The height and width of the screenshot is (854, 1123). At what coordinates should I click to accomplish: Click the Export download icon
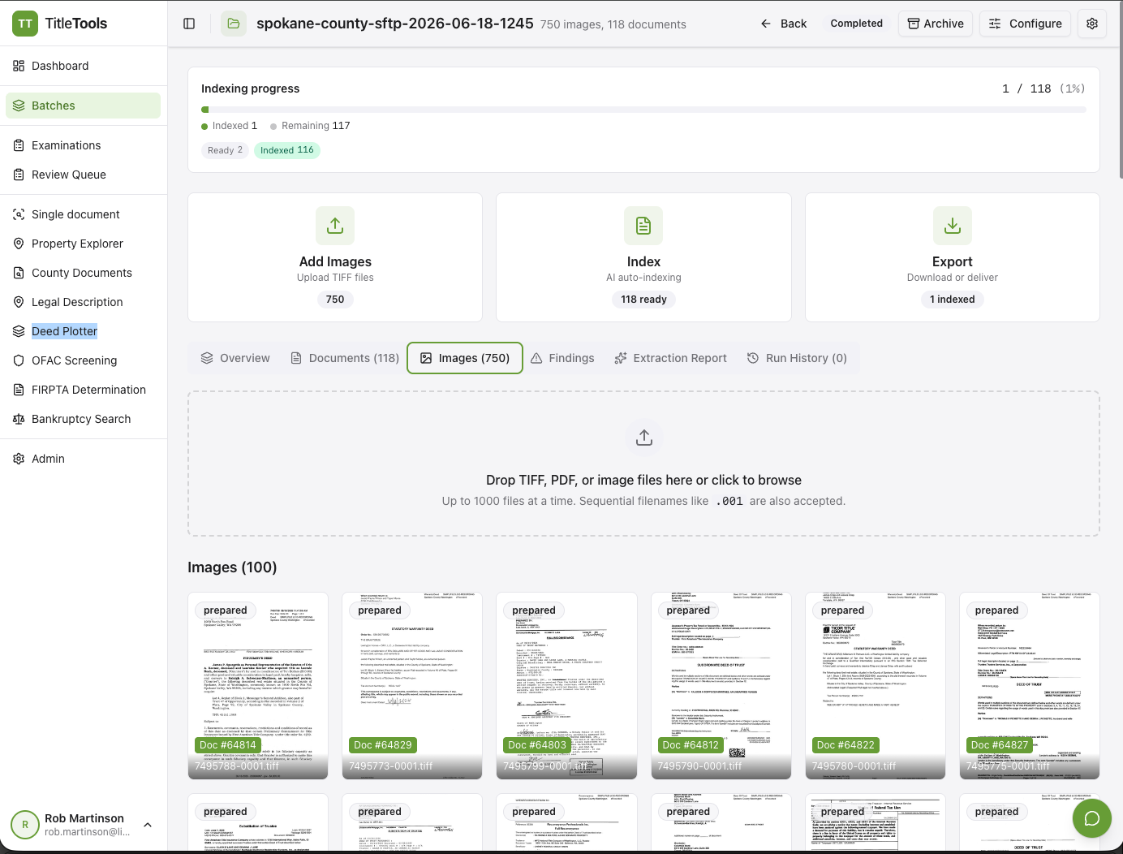(x=953, y=226)
